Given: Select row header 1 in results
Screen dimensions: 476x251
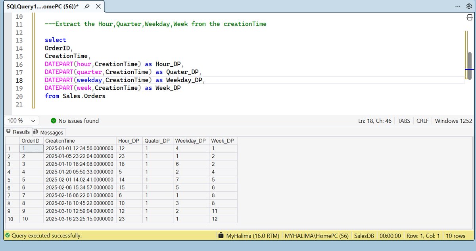Looking at the screenshot, I should click(12, 148).
